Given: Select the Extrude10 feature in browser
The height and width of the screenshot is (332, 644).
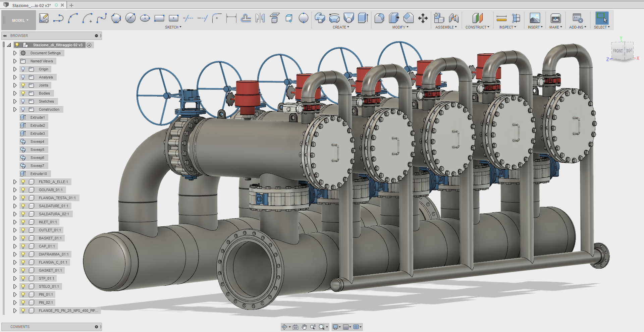Looking at the screenshot, I should click(39, 174).
